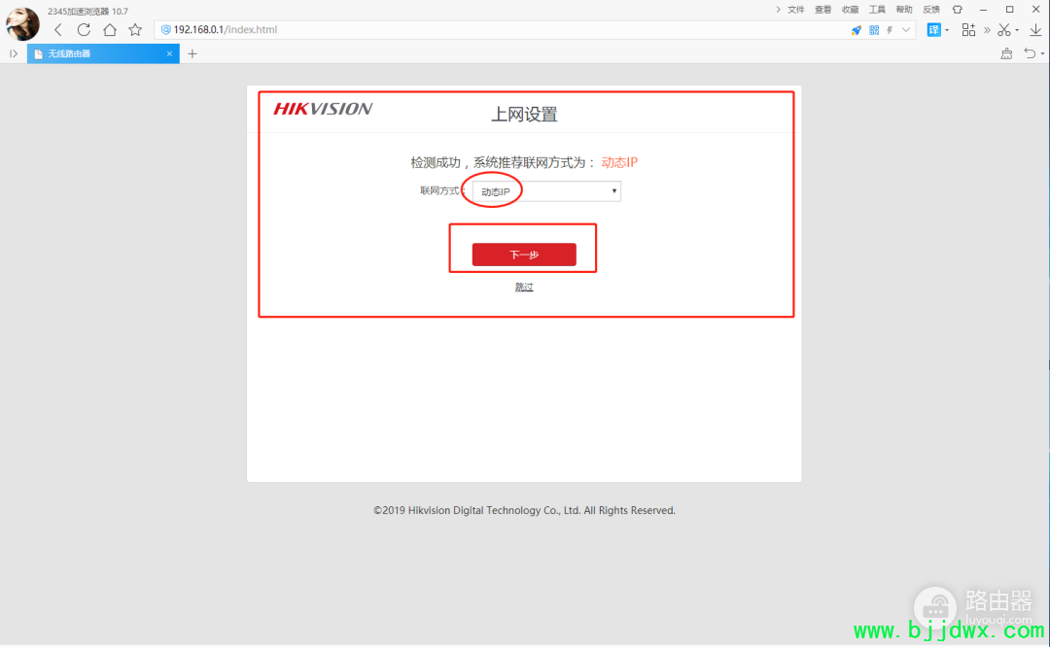This screenshot has width=1050, height=647.
Task: Click the user avatar picture
Action: [x=22, y=24]
